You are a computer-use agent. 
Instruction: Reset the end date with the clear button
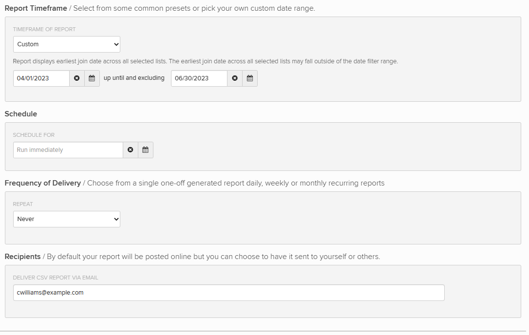(235, 78)
